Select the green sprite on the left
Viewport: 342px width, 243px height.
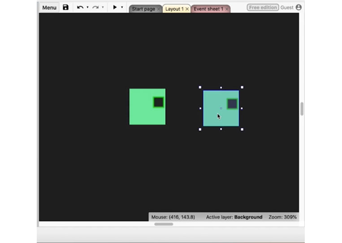[147, 106]
